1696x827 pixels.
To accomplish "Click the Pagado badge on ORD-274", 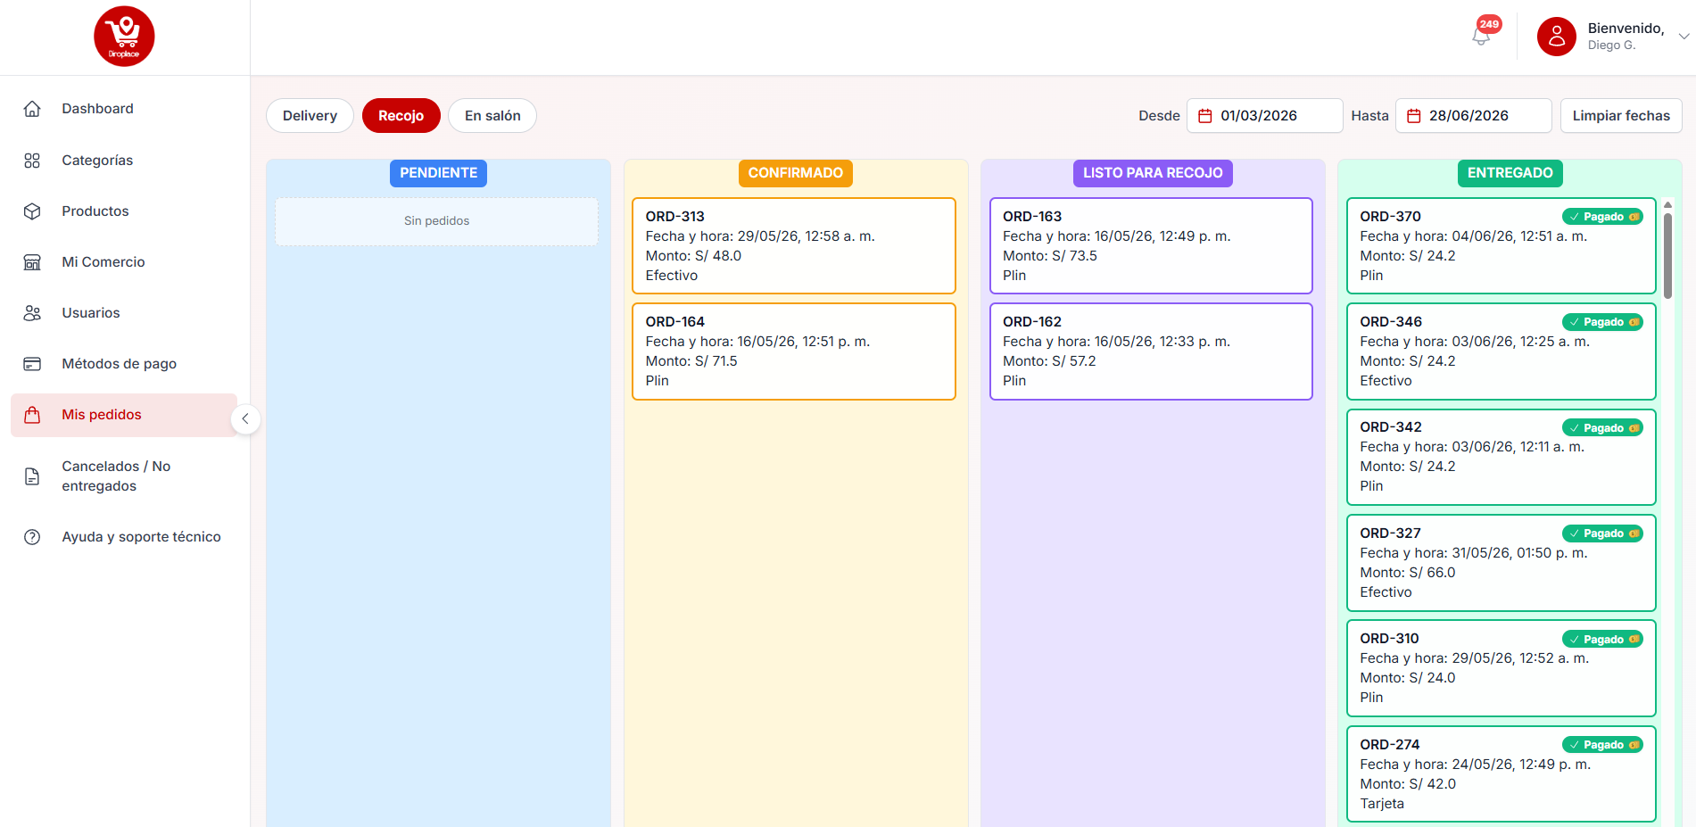I will point(1602,745).
